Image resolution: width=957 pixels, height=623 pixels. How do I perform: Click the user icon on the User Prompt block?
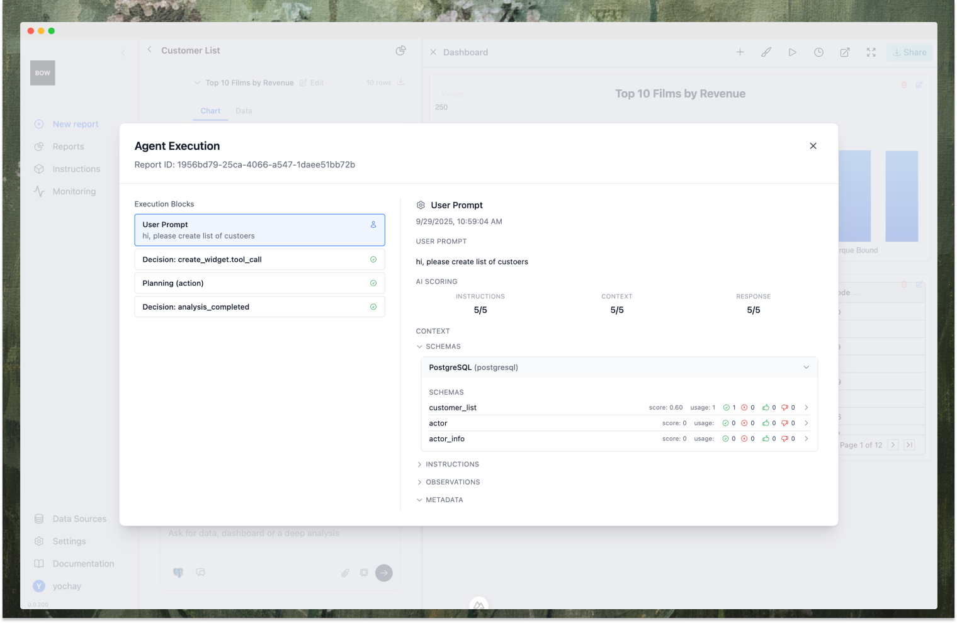click(373, 224)
